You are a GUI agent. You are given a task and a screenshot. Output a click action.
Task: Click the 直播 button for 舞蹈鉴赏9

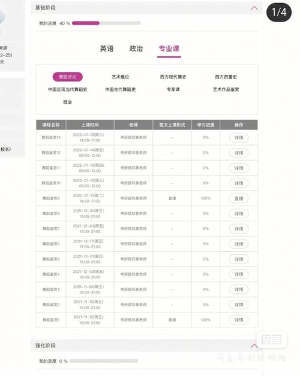pos(239,198)
